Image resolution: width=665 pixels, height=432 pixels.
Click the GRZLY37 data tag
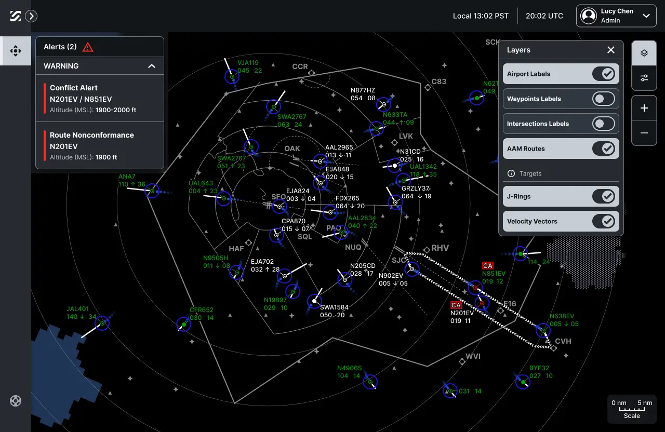[416, 192]
